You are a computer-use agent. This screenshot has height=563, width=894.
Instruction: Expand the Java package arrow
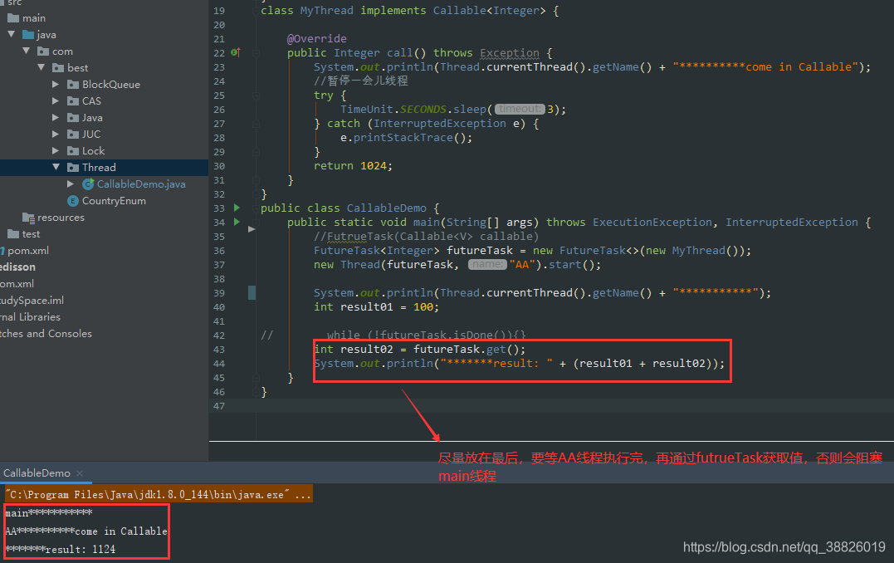tap(56, 118)
